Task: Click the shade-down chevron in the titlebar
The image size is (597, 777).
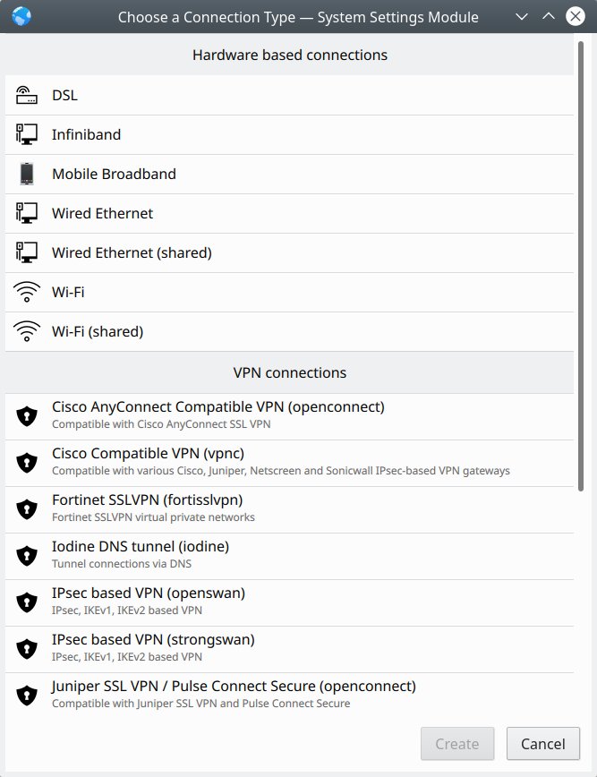Action: pyautogui.click(x=522, y=16)
